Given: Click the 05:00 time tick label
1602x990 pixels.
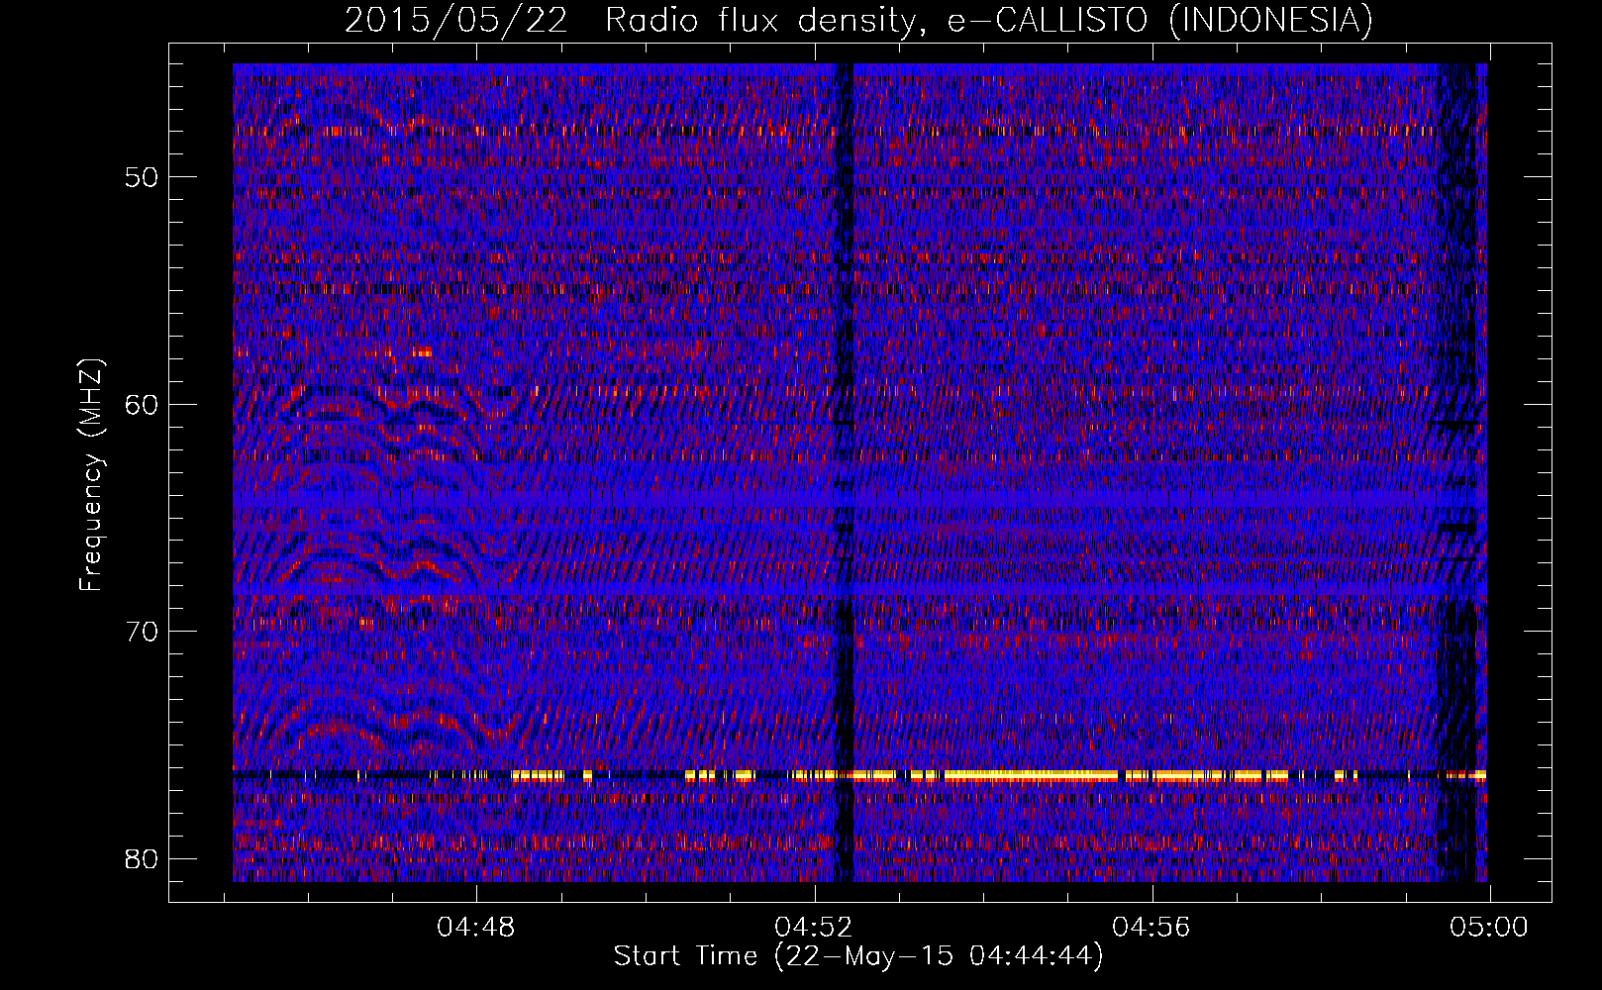Looking at the screenshot, I should [x=1489, y=928].
